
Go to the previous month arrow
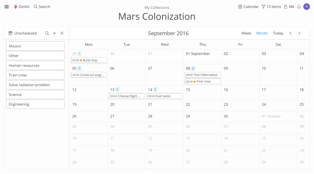290,33
